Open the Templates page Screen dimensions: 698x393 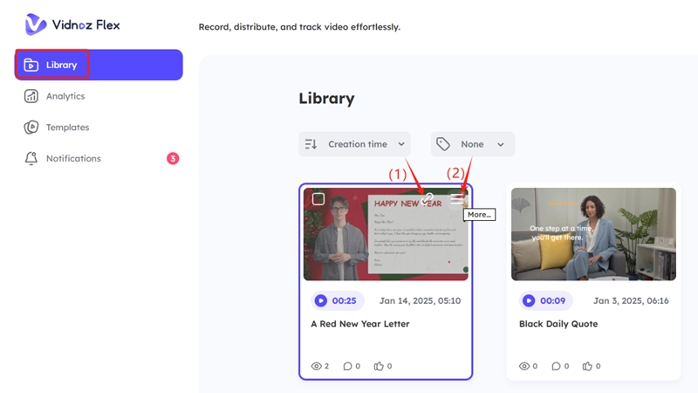coord(67,128)
